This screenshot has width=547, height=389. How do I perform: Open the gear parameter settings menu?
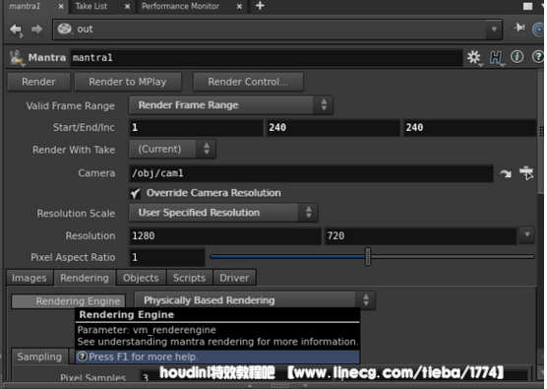(474, 58)
